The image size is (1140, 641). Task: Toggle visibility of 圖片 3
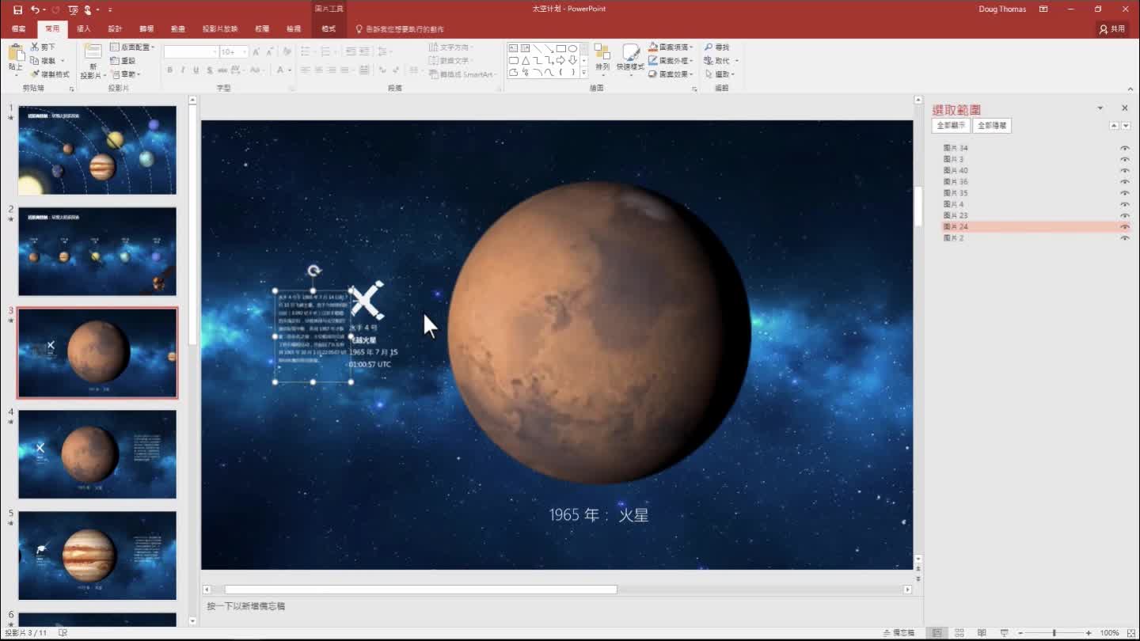(x=1124, y=159)
